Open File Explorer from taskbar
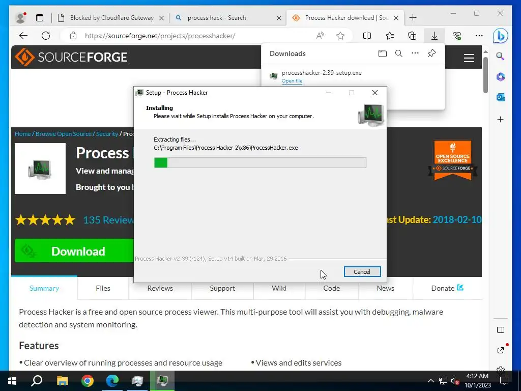 click(62, 381)
